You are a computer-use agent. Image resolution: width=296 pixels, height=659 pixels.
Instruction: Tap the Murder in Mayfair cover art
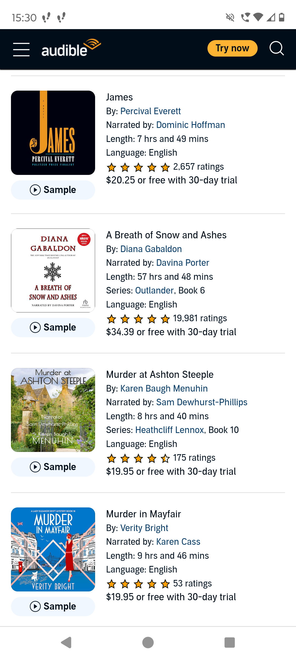tap(53, 549)
